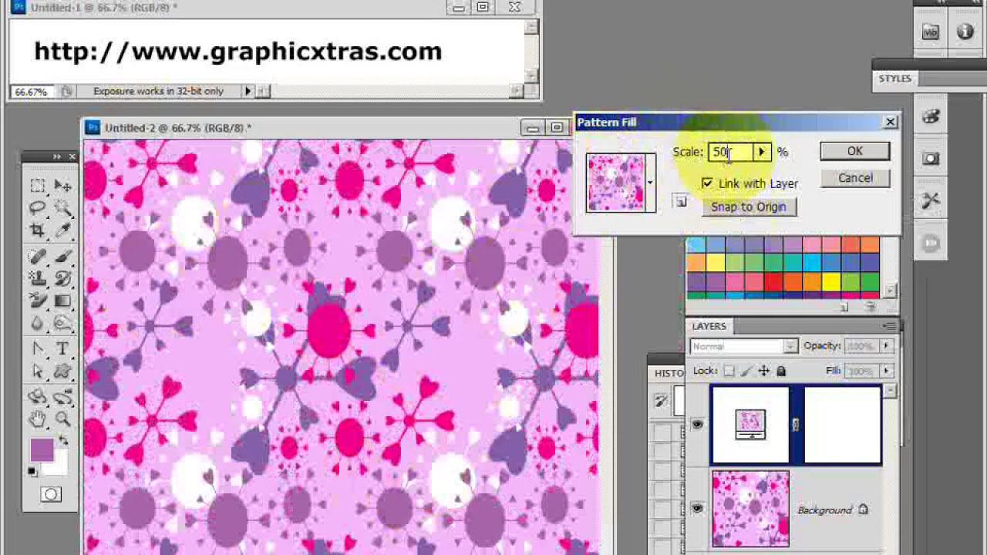Image resolution: width=987 pixels, height=555 pixels.
Task: Open the Tool Presets panel icon
Action: click(x=931, y=201)
